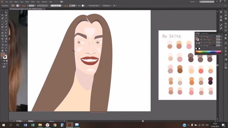Select the Rectangle tool
The height and width of the screenshot is (128, 228).
tap(6, 21)
